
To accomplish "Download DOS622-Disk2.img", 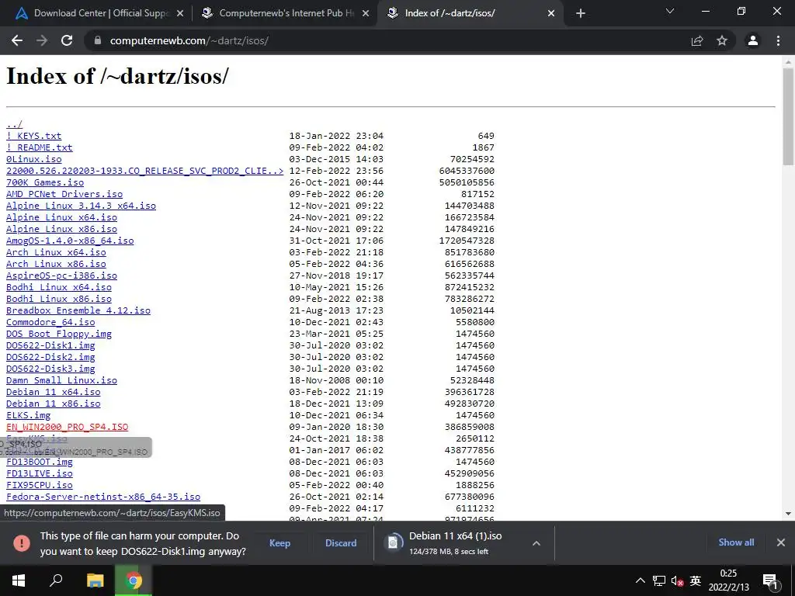I will (x=50, y=357).
